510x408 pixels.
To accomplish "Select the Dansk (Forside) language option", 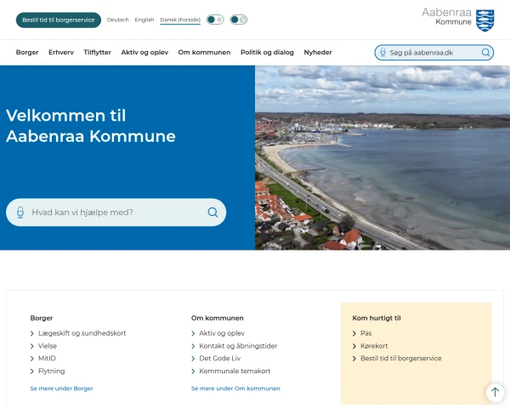I will pos(180,20).
